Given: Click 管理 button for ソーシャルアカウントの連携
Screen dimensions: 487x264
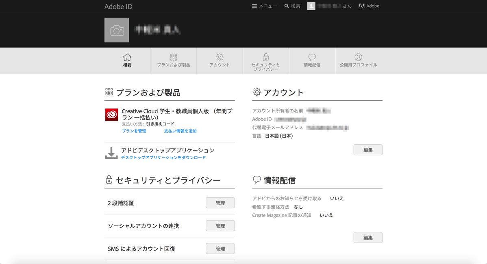Looking at the screenshot, I should pos(220,226).
